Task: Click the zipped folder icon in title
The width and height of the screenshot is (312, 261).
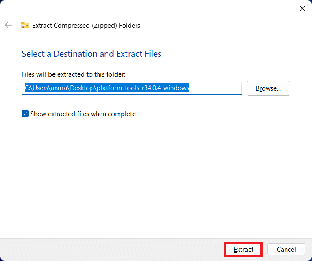Action: (x=25, y=25)
